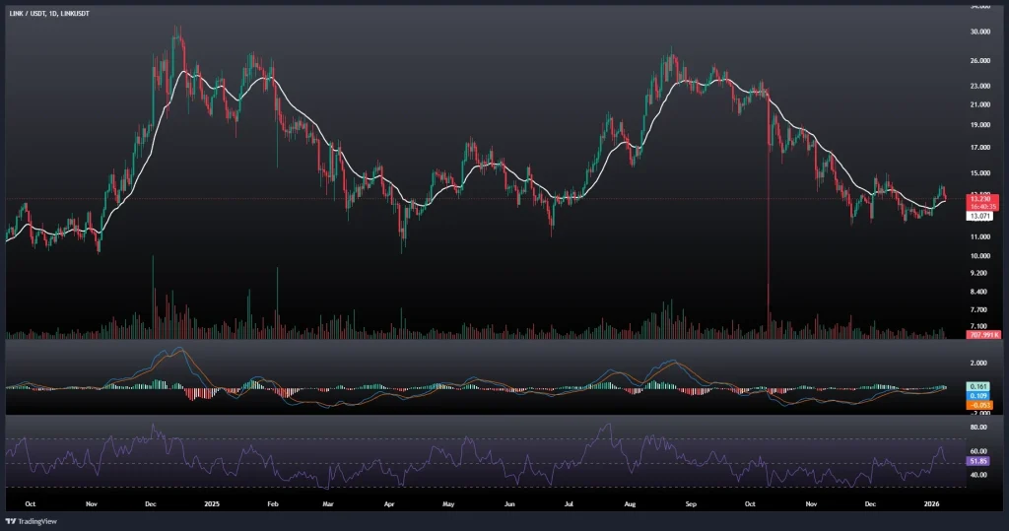Click the 80.00 level on RSI axis
Screen dimensions: 1009x531
tap(979, 429)
